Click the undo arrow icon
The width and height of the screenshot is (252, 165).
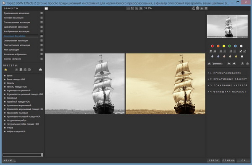click(x=229, y=64)
